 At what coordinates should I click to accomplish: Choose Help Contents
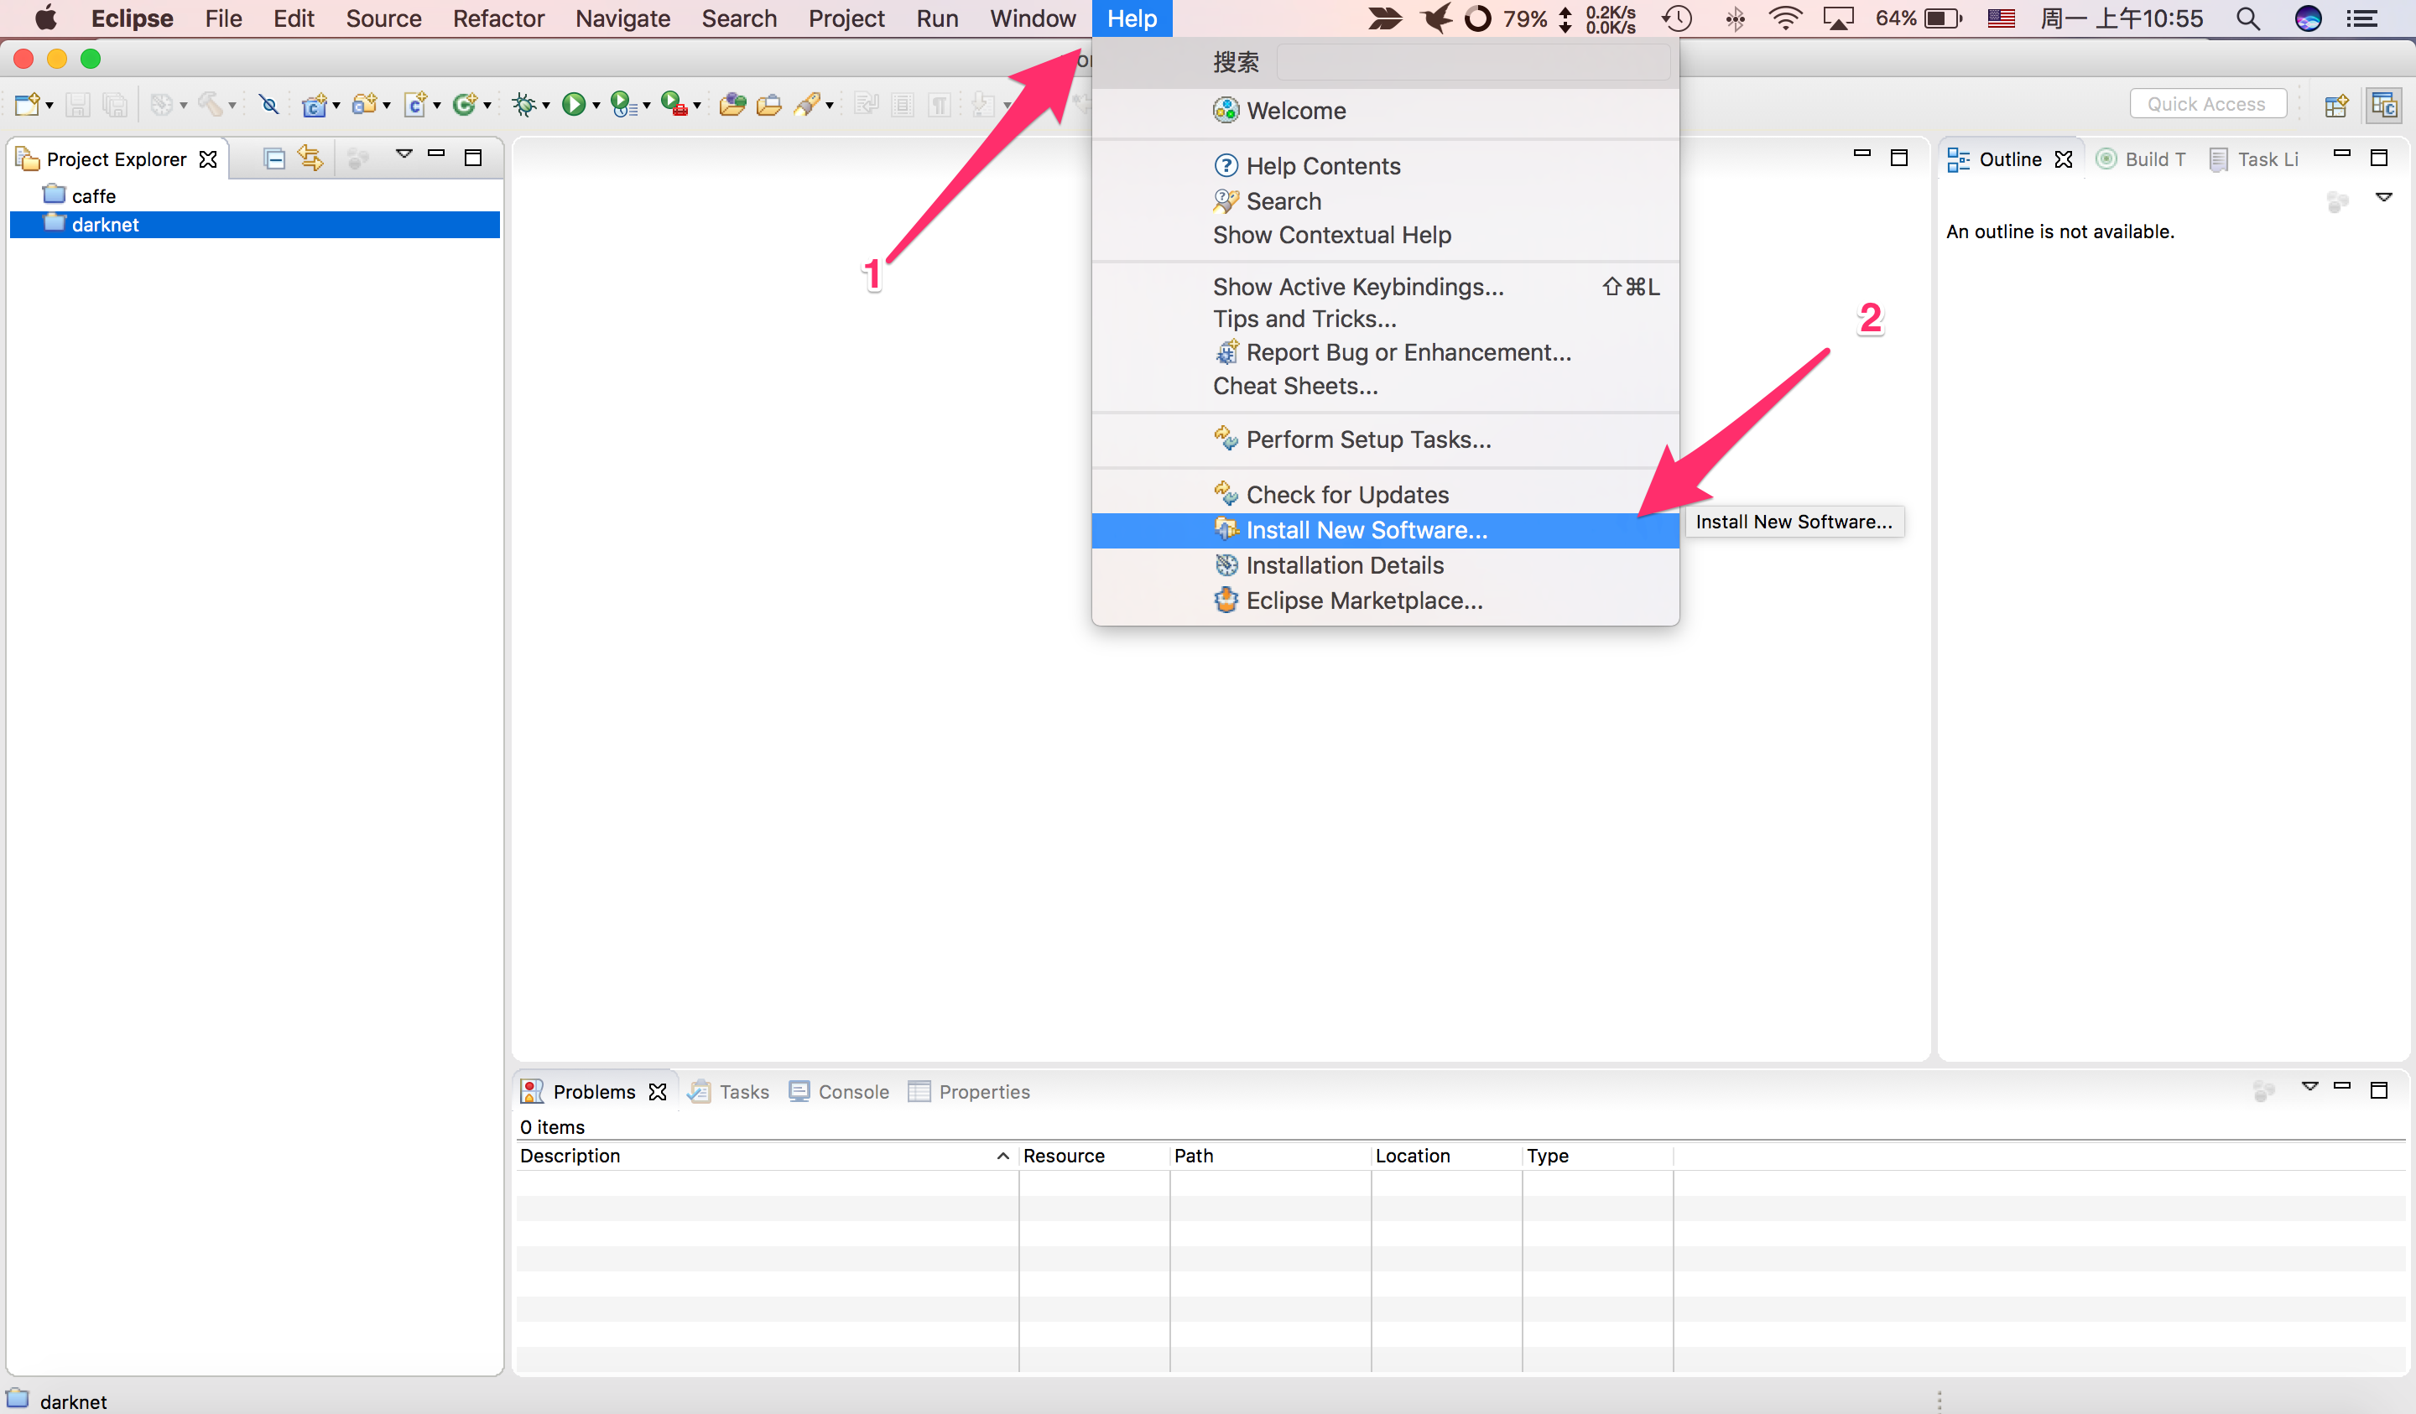[x=1385, y=166]
